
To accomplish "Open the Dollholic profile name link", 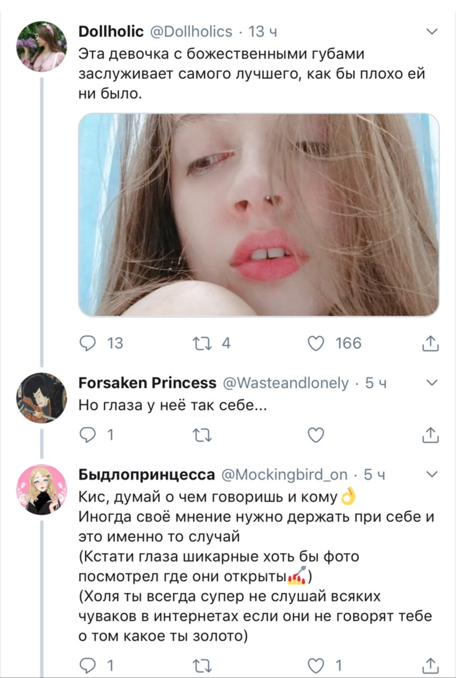I will coord(111,32).
